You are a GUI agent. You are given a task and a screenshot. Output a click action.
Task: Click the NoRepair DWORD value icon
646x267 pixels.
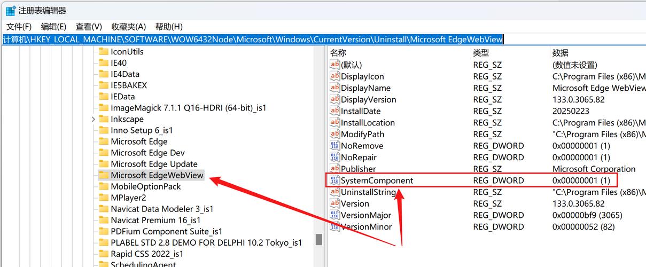click(335, 158)
